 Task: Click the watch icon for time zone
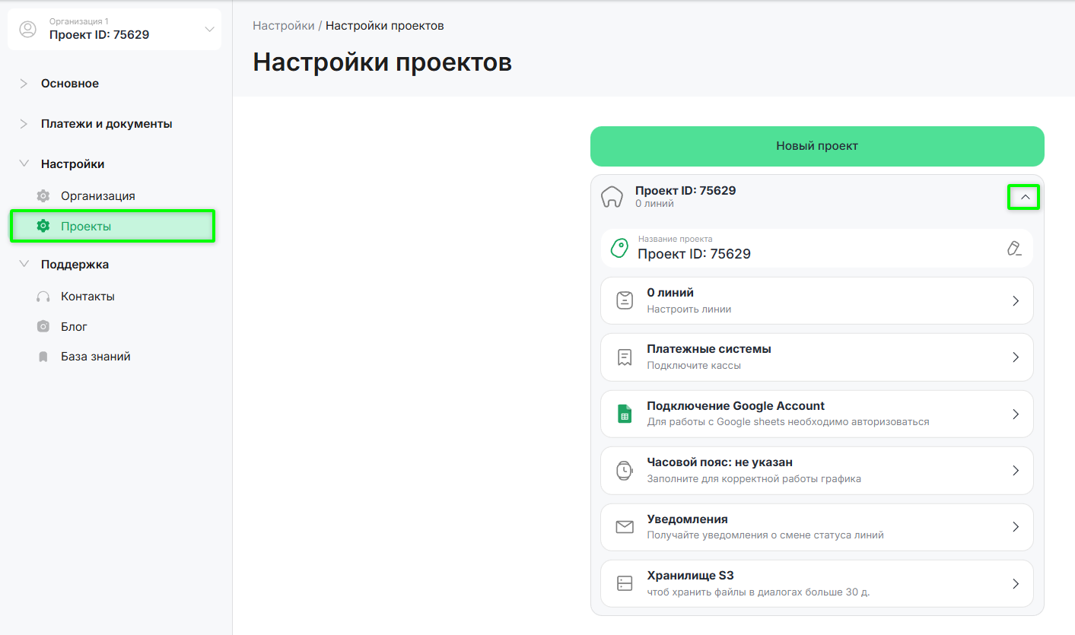[x=625, y=471]
